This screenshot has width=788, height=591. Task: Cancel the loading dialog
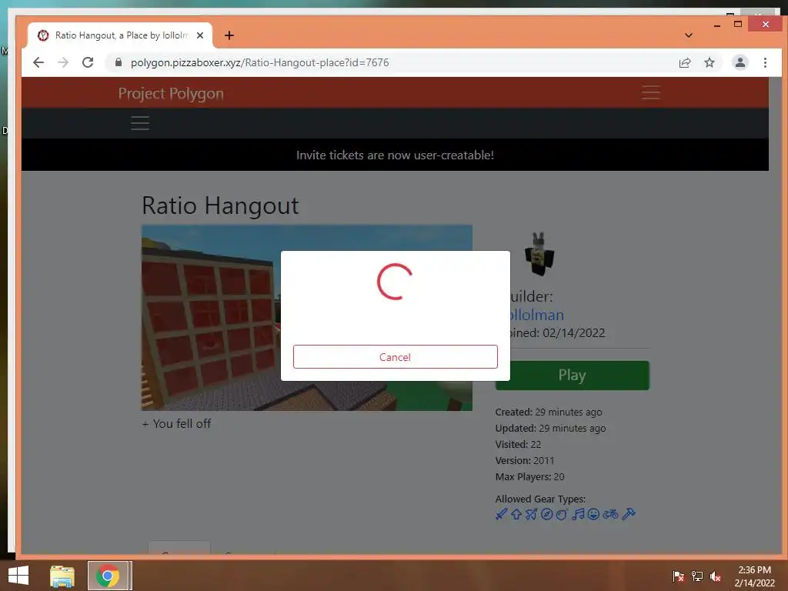395,357
